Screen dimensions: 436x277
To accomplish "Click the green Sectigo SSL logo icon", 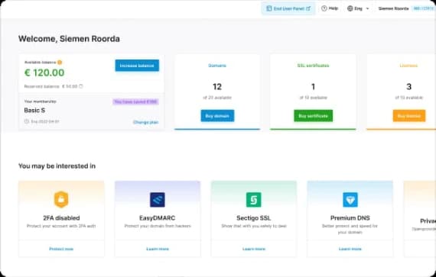I will (254, 200).
